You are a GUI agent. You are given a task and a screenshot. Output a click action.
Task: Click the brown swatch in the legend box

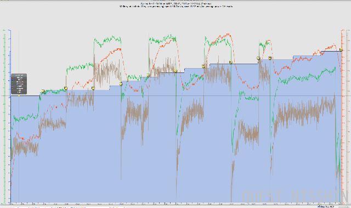click(12, 88)
